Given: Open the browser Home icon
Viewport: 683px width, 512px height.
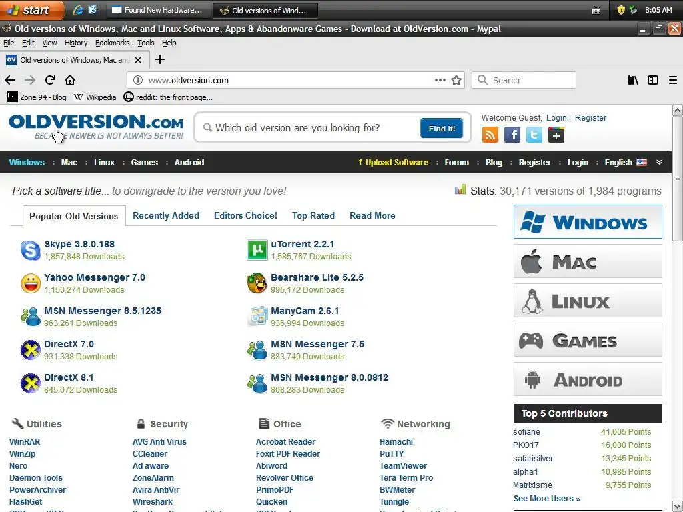Looking at the screenshot, I should click(x=70, y=80).
